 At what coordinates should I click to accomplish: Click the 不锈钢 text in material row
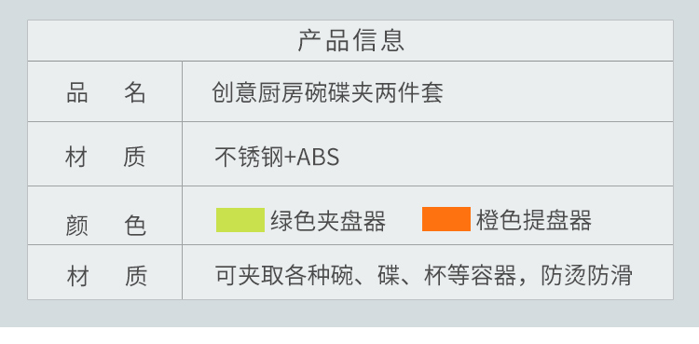coord(249,157)
